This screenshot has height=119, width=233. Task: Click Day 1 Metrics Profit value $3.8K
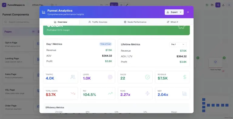pos(109,61)
